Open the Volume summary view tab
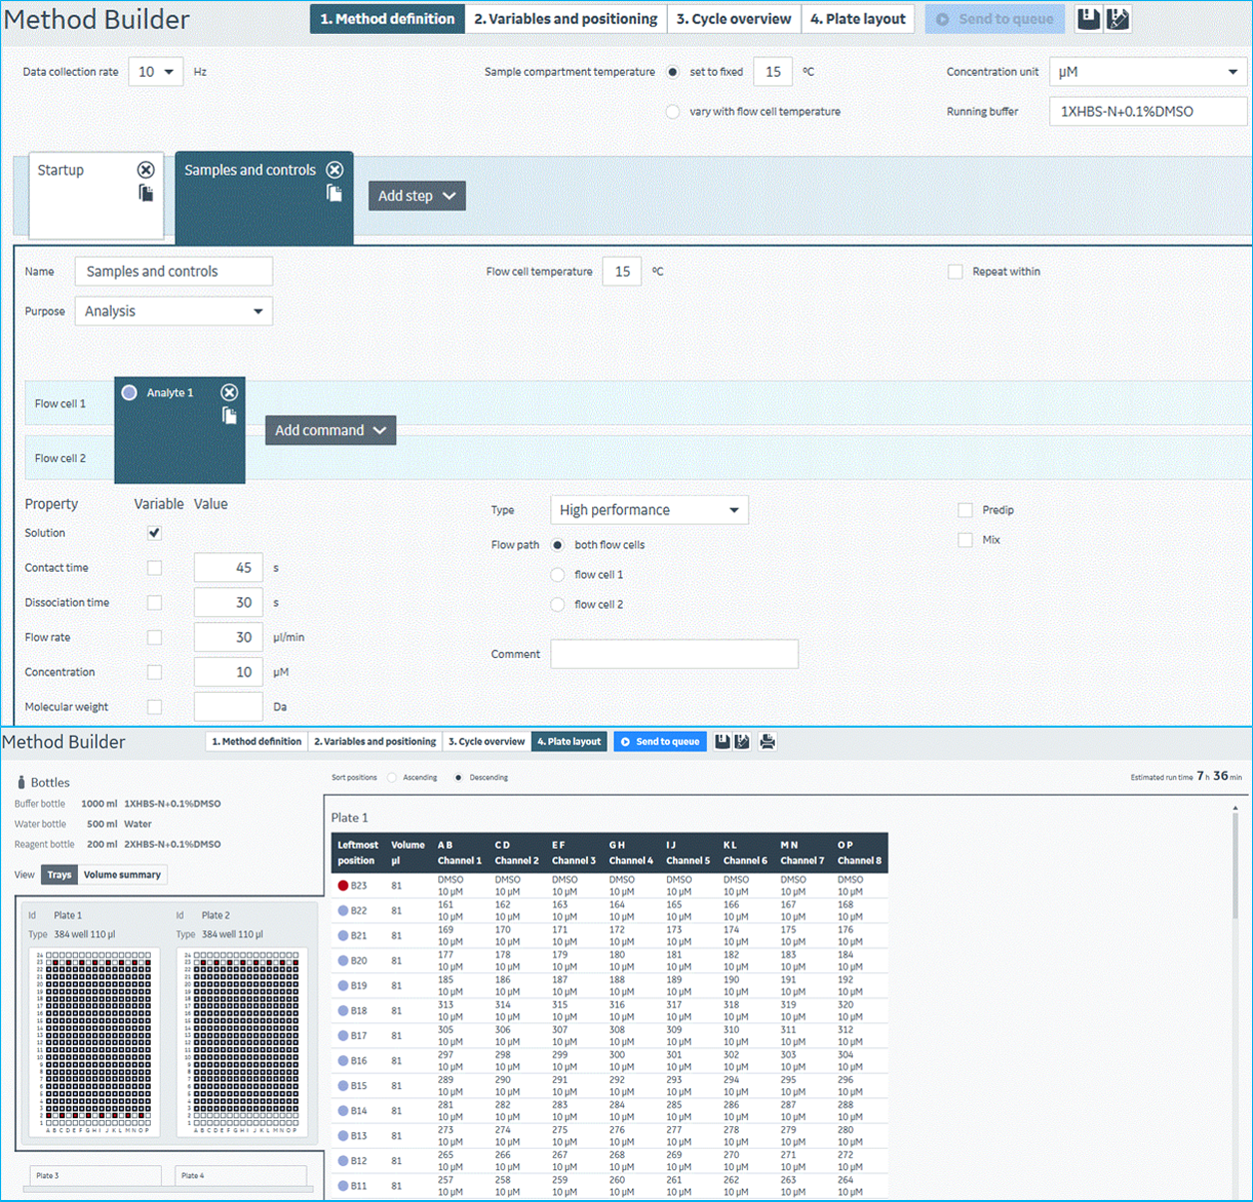Screen dimensions: 1253x1202 point(122,875)
